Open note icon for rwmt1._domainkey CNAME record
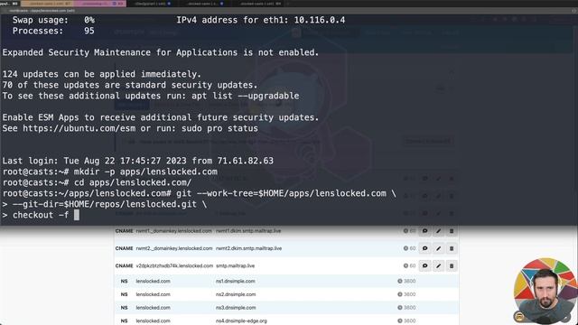The width and height of the screenshot is (578, 325). [x=424, y=231]
